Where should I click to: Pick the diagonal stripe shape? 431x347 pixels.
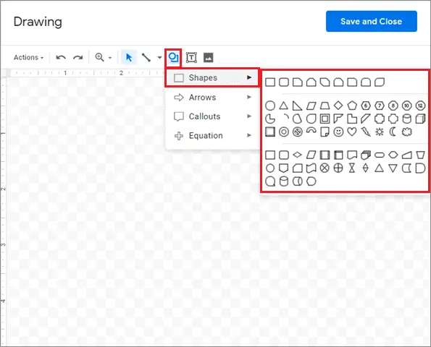[366, 119]
